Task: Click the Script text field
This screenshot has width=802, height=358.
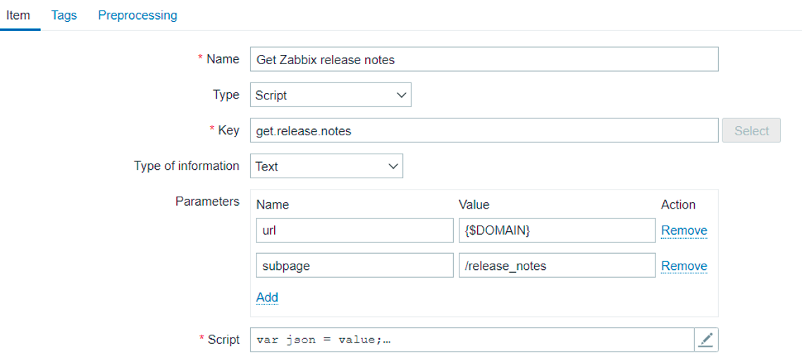Action: click(x=471, y=339)
